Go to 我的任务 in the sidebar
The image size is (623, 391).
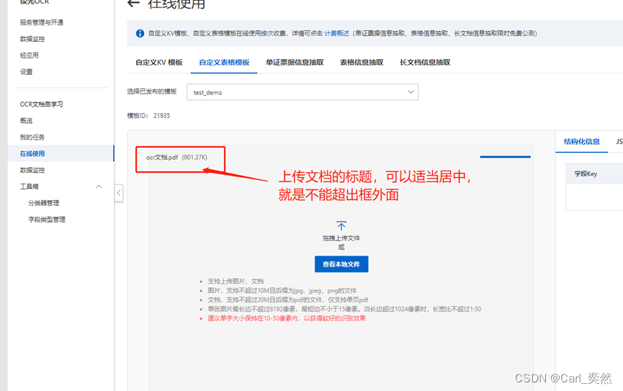pyautogui.click(x=32, y=137)
